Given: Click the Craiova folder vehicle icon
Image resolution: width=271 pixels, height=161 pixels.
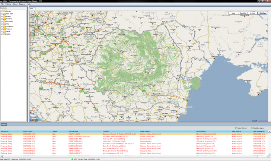Looking at the screenshot, I should click(4, 29).
